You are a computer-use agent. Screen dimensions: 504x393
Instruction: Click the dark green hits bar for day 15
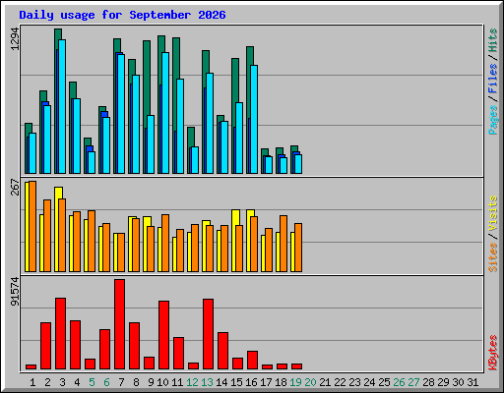[x=235, y=82]
